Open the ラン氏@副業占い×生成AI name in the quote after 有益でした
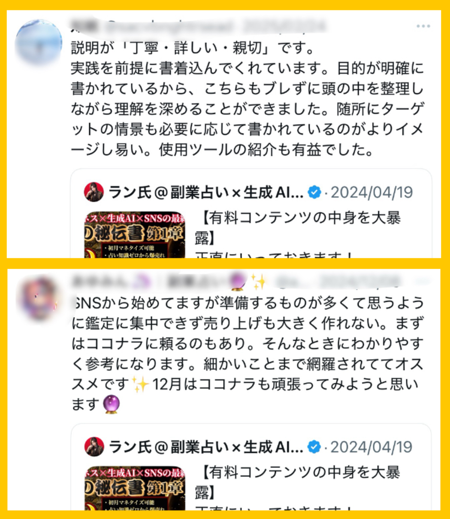This screenshot has width=450, height=519. tap(206, 192)
